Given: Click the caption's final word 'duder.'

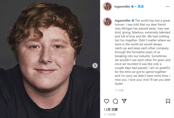Looking at the screenshot, I should click(120, 84).
